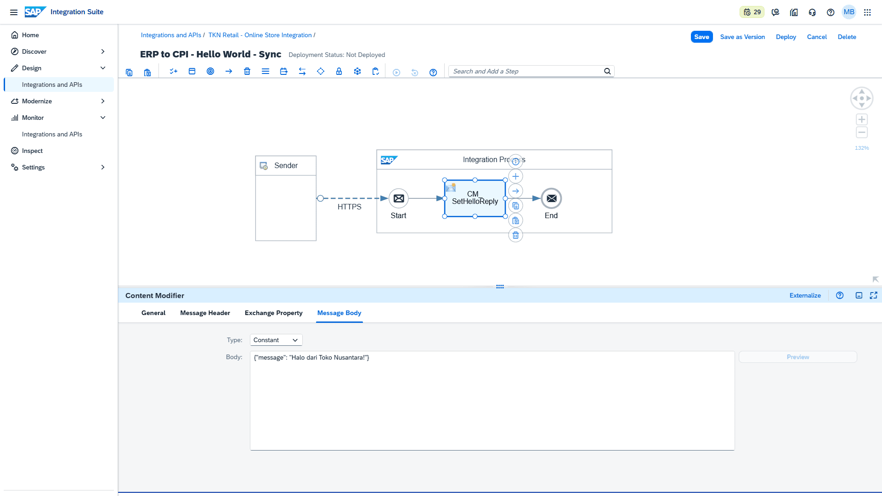Click the zoom out minus button on canvas
The height and width of the screenshot is (496, 882).
coord(862,132)
